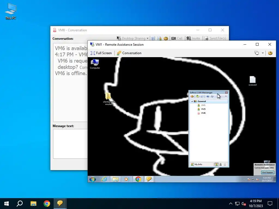The image size is (279, 209).
Task: Set status to busy with gray user icon
Action: [x=221, y=164]
